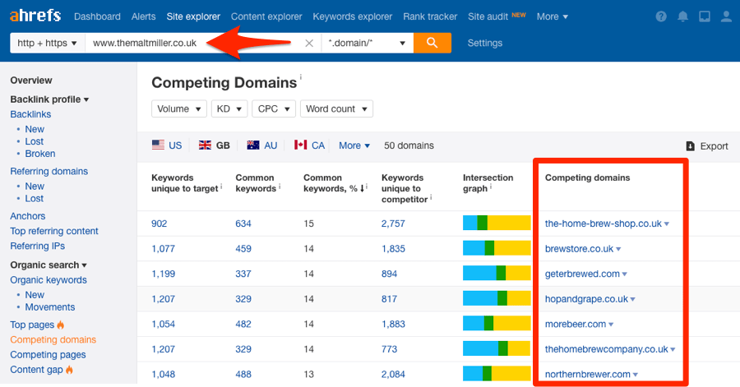
Task: Click common keywords value 634
Action: pyautogui.click(x=243, y=223)
